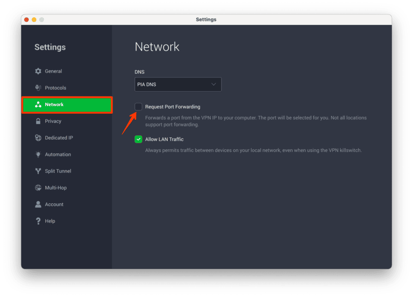Screen dimensions: 413x297
Task: Click the Allow LAN Traffic label
Action: click(x=165, y=139)
